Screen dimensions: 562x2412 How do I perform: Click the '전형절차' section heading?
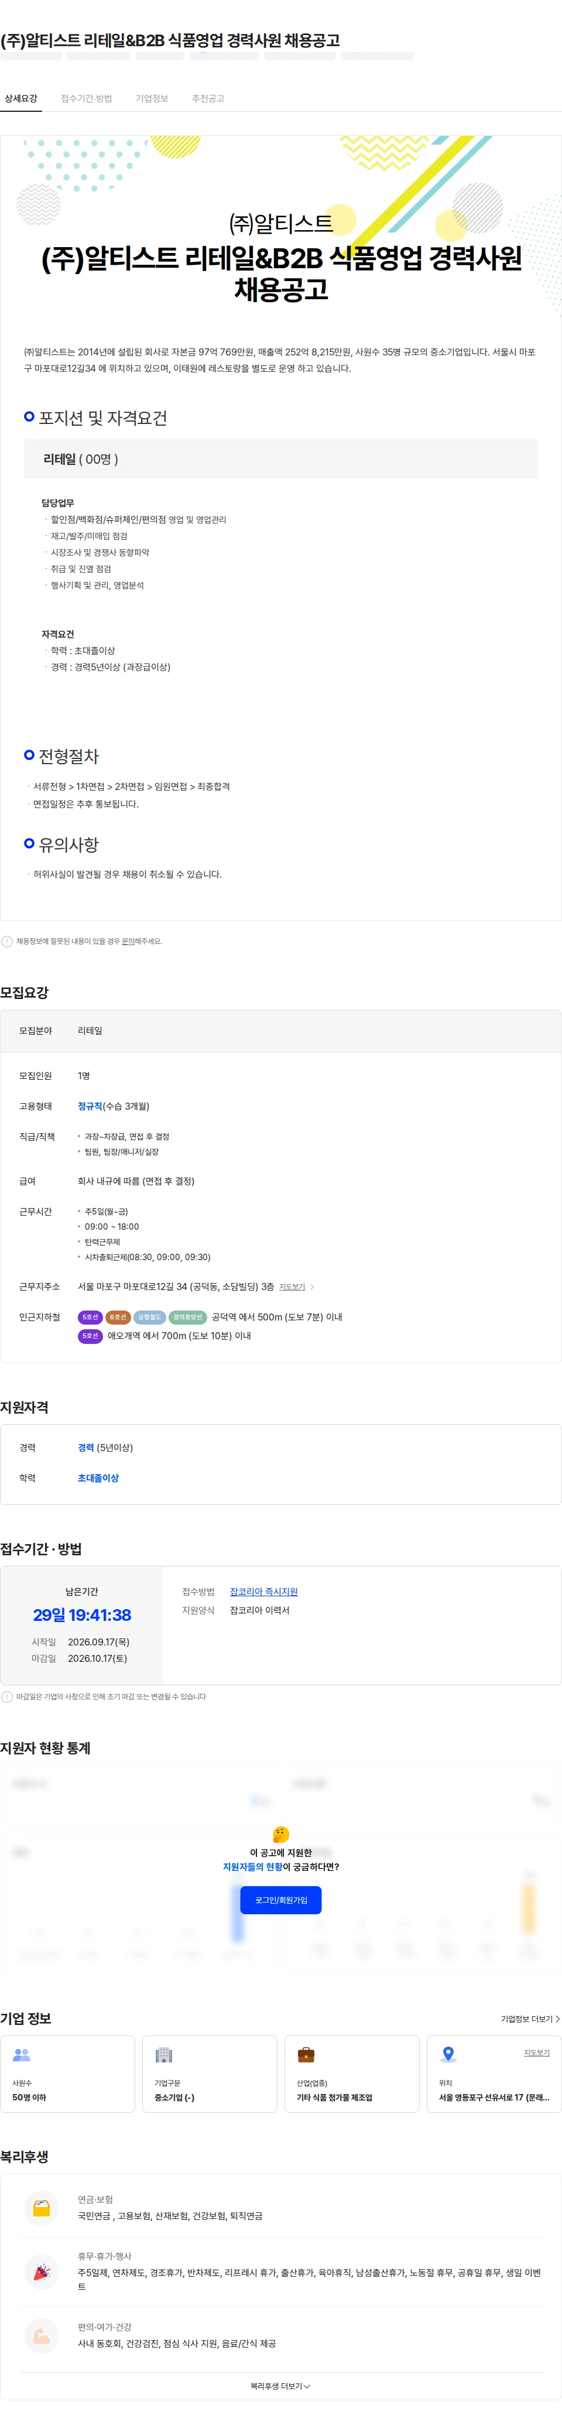pyautogui.click(x=68, y=755)
